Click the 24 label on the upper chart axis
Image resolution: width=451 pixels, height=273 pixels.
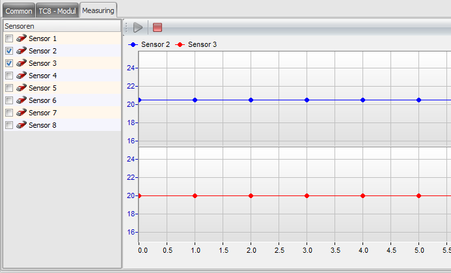[x=131, y=68]
